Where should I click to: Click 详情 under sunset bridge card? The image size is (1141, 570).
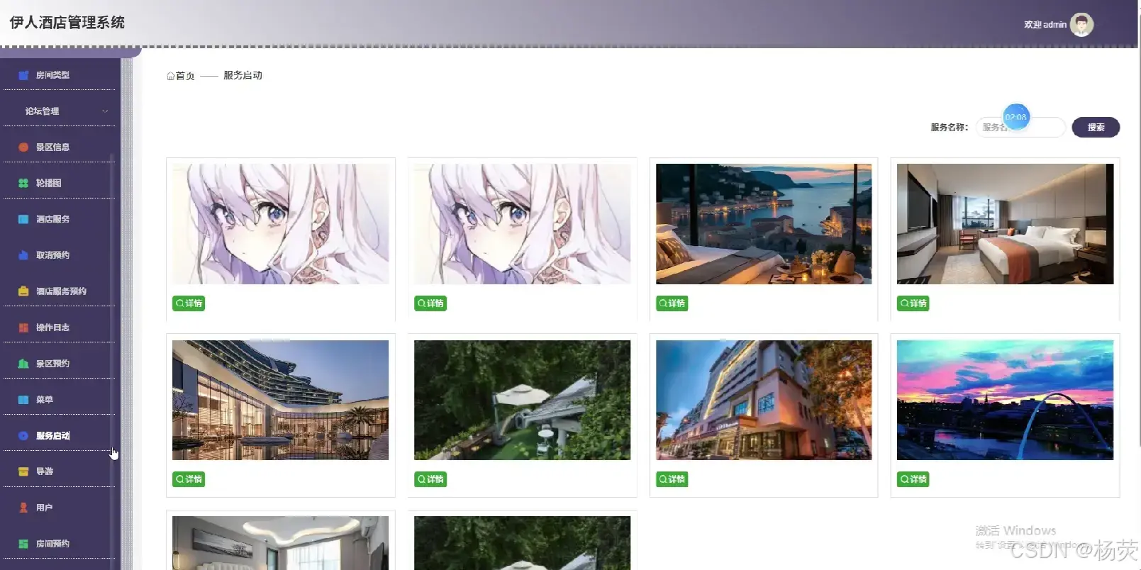coord(913,479)
